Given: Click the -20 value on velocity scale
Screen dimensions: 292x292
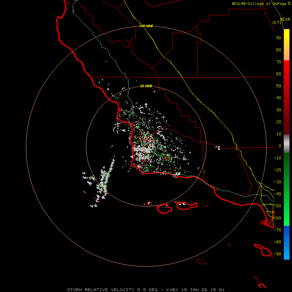Looking at the screenshot, I should (x=277, y=170).
